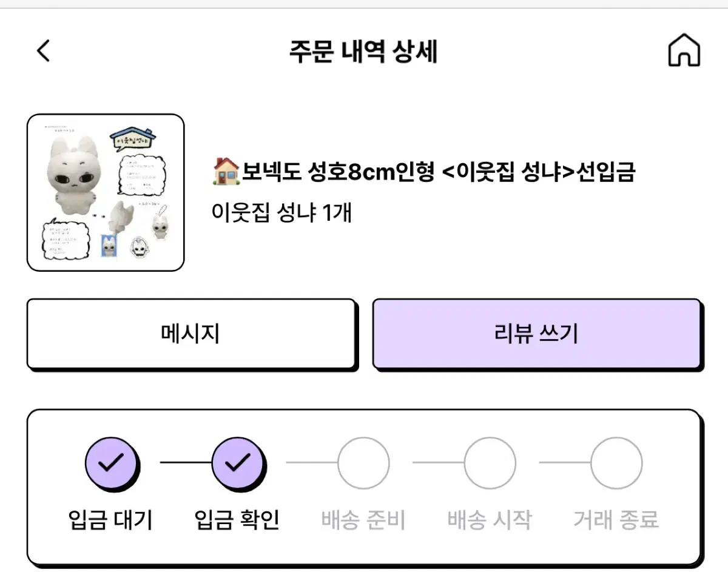Click the empty 거래 종료 step circle
Image resolution: width=728 pixels, height=572 pixels.
pos(616,463)
